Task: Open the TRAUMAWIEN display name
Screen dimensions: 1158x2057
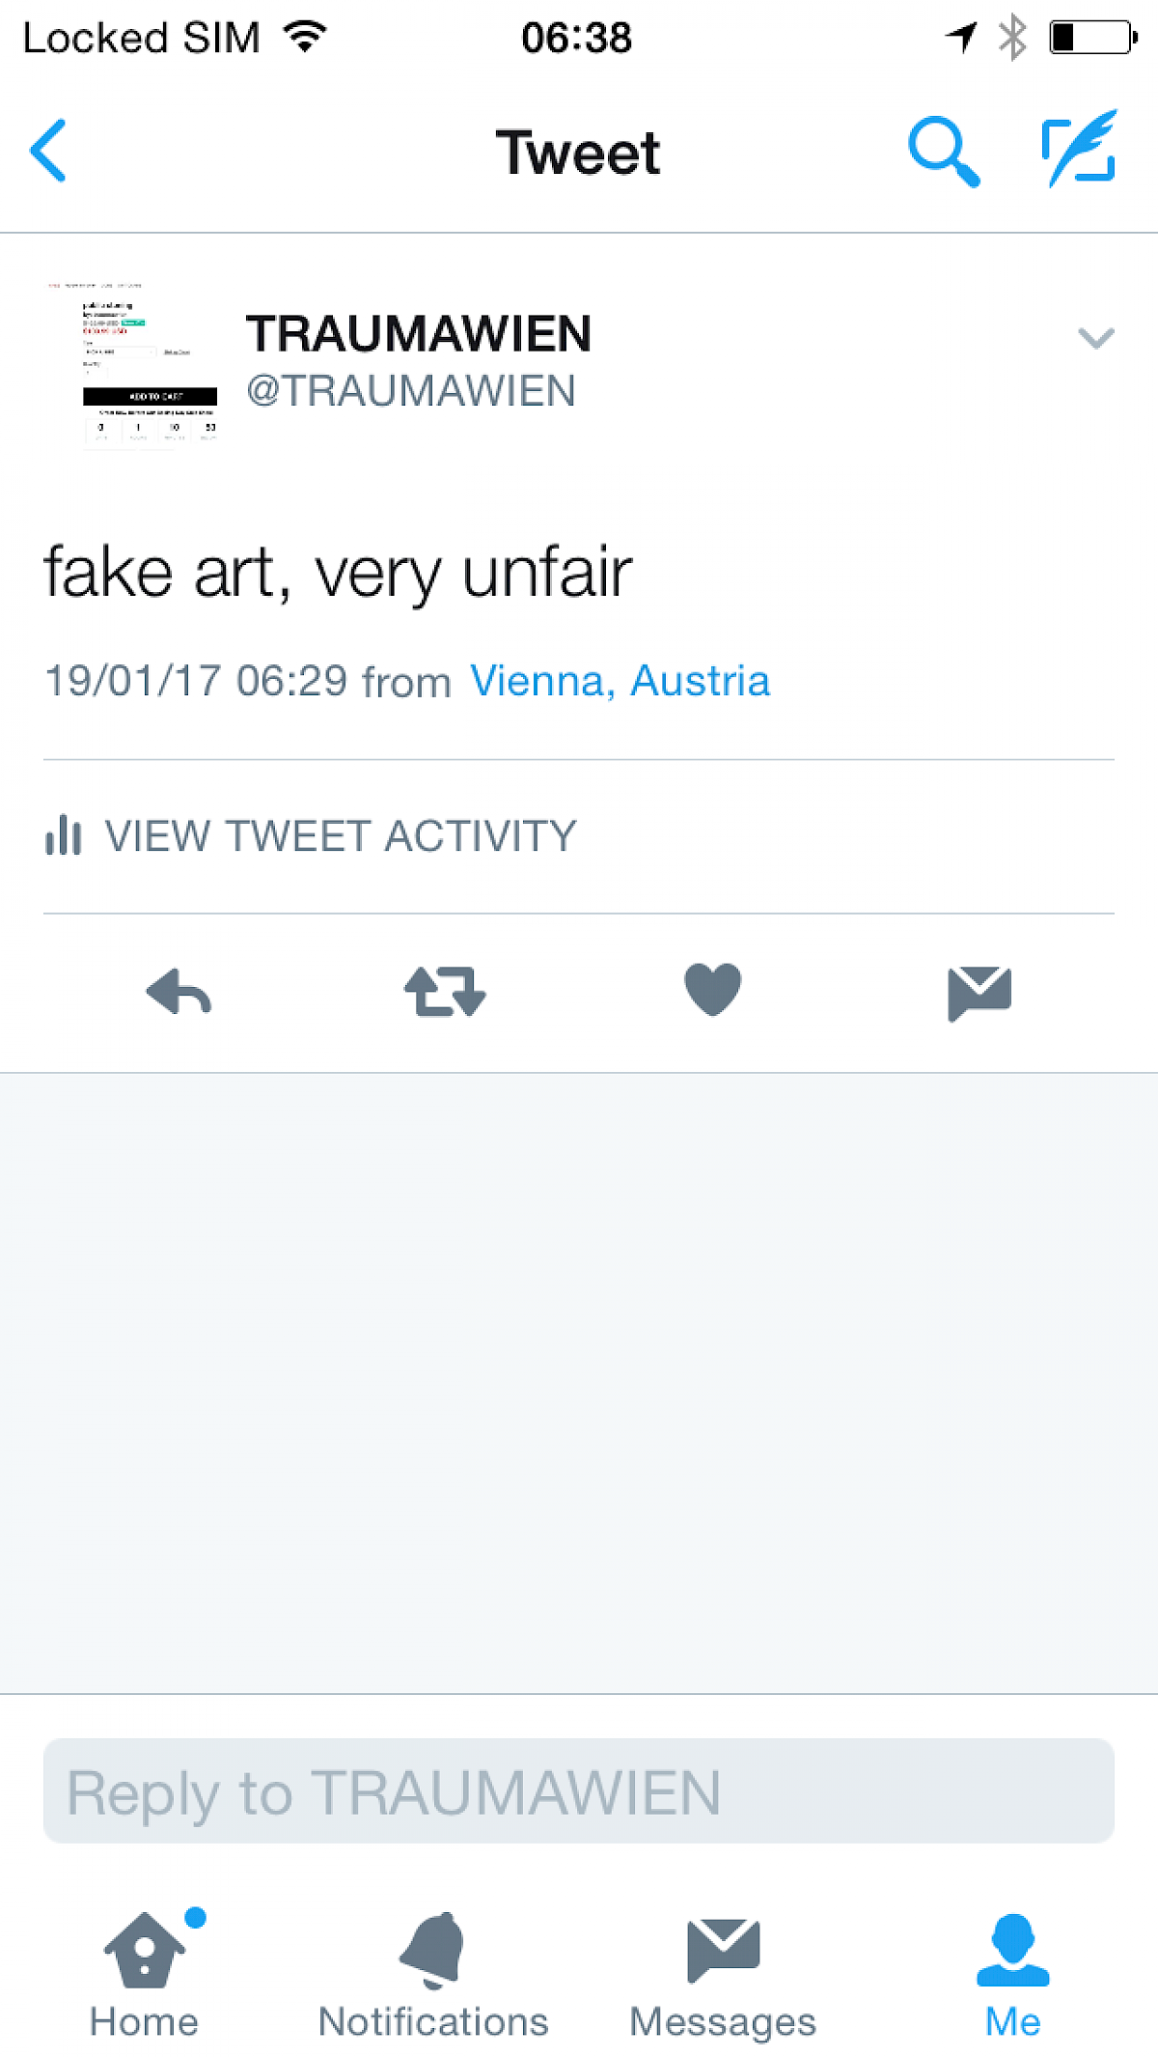Action: [x=418, y=334]
